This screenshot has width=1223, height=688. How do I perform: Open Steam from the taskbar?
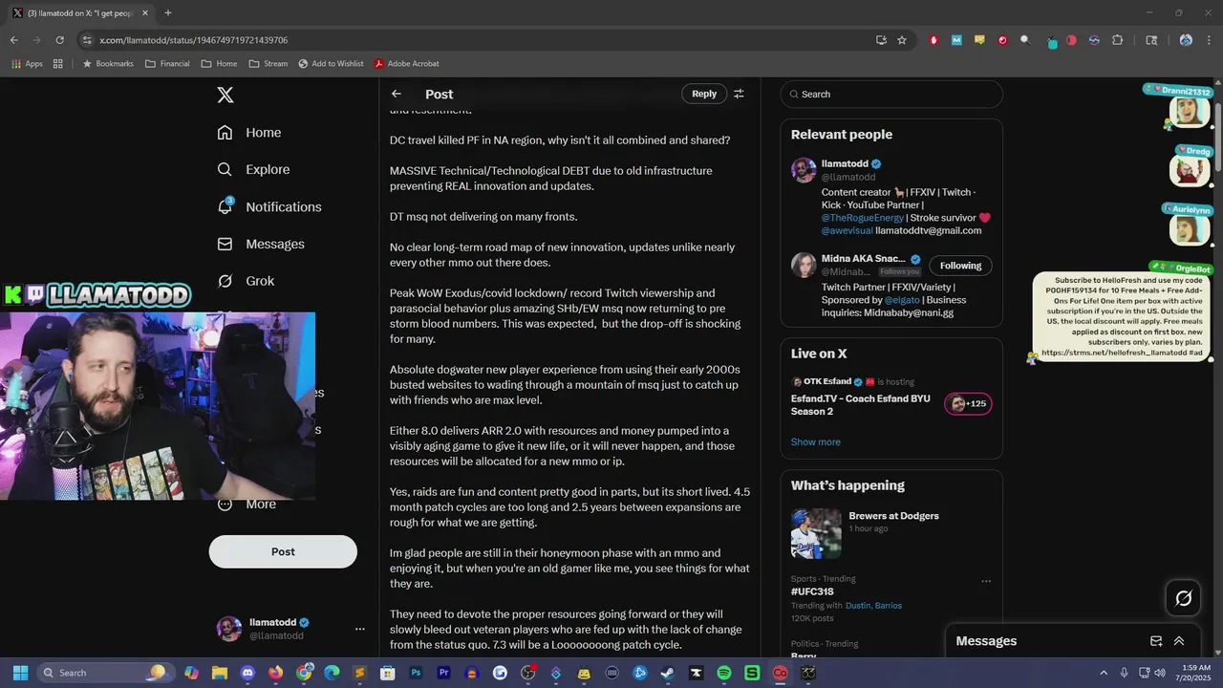(x=667, y=673)
